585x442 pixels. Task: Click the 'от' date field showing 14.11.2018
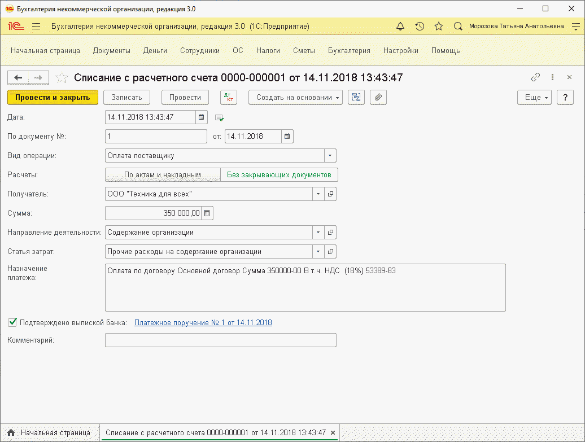tap(253, 136)
